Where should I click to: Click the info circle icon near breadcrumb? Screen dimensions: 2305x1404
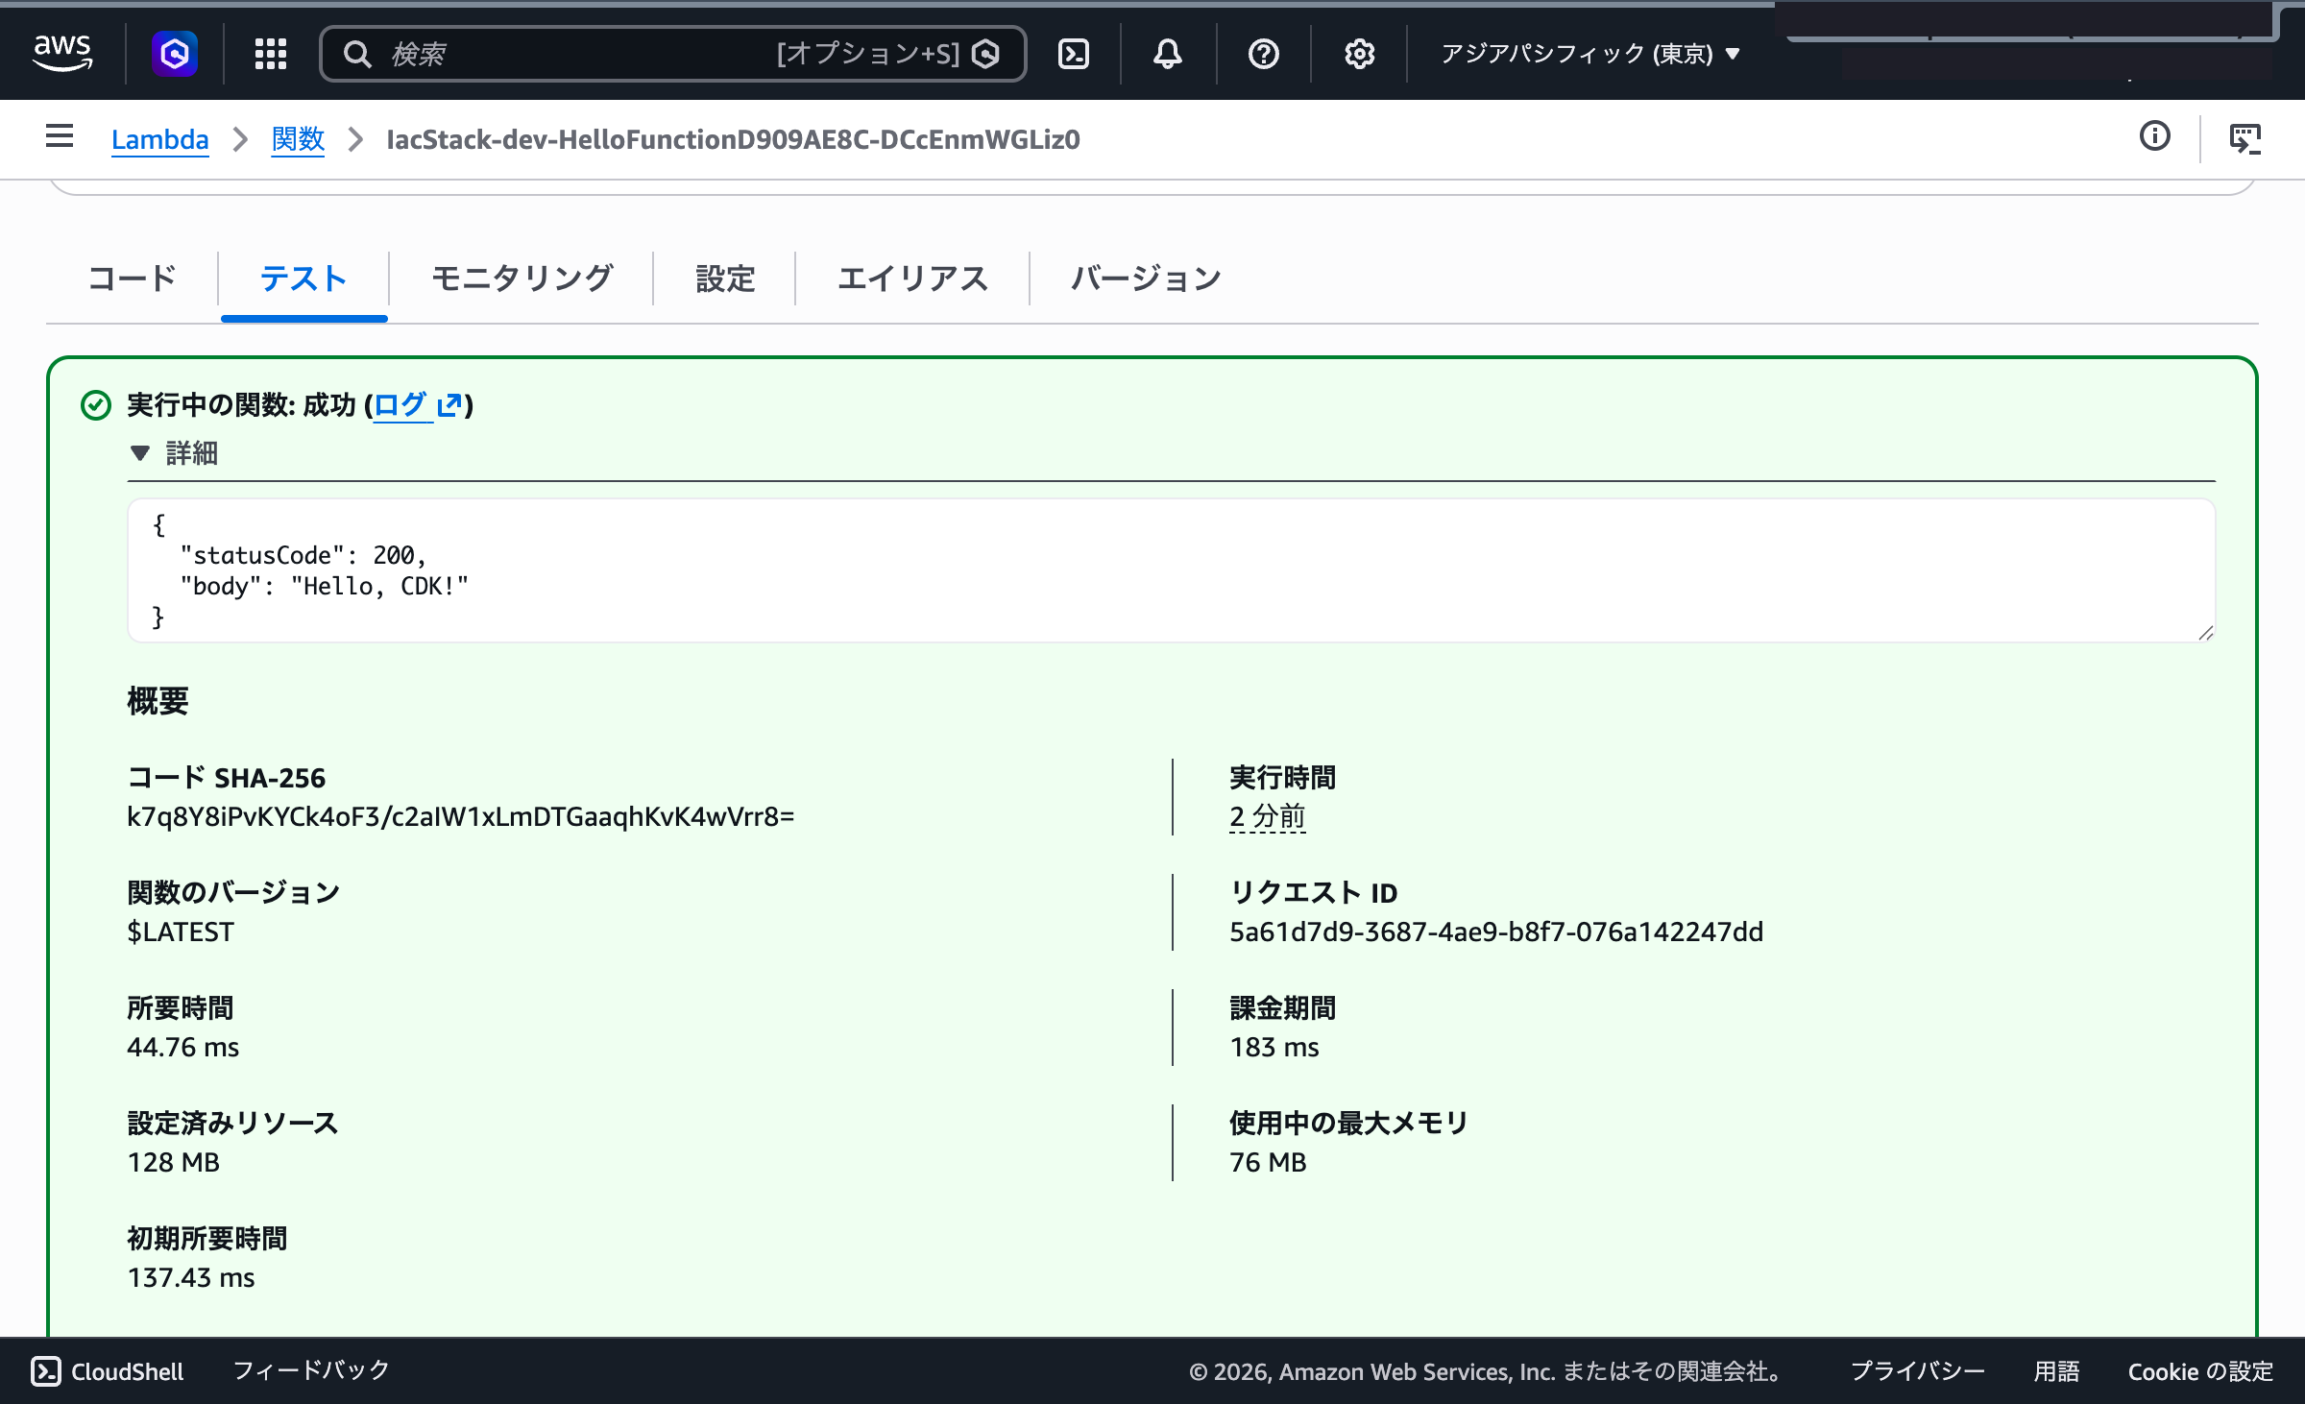2155,137
